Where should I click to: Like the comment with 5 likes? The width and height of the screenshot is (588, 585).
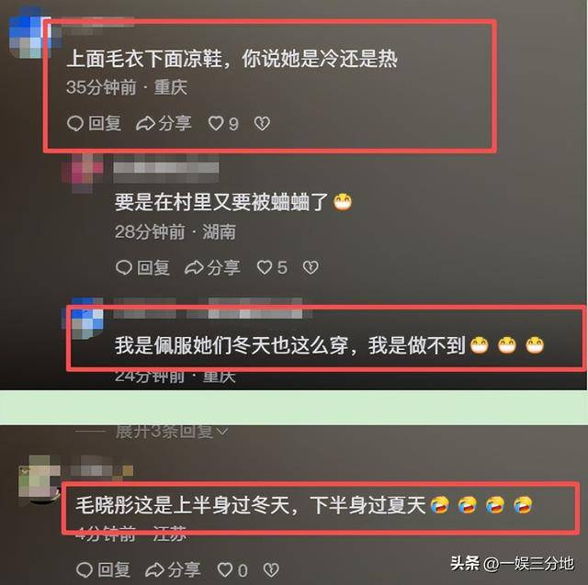[x=272, y=267]
